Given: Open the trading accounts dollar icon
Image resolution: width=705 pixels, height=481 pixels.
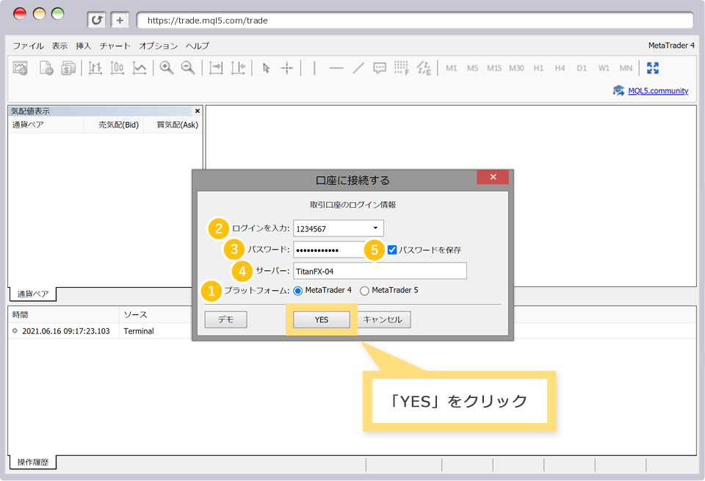Looking at the screenshot, I should [68, 68].
